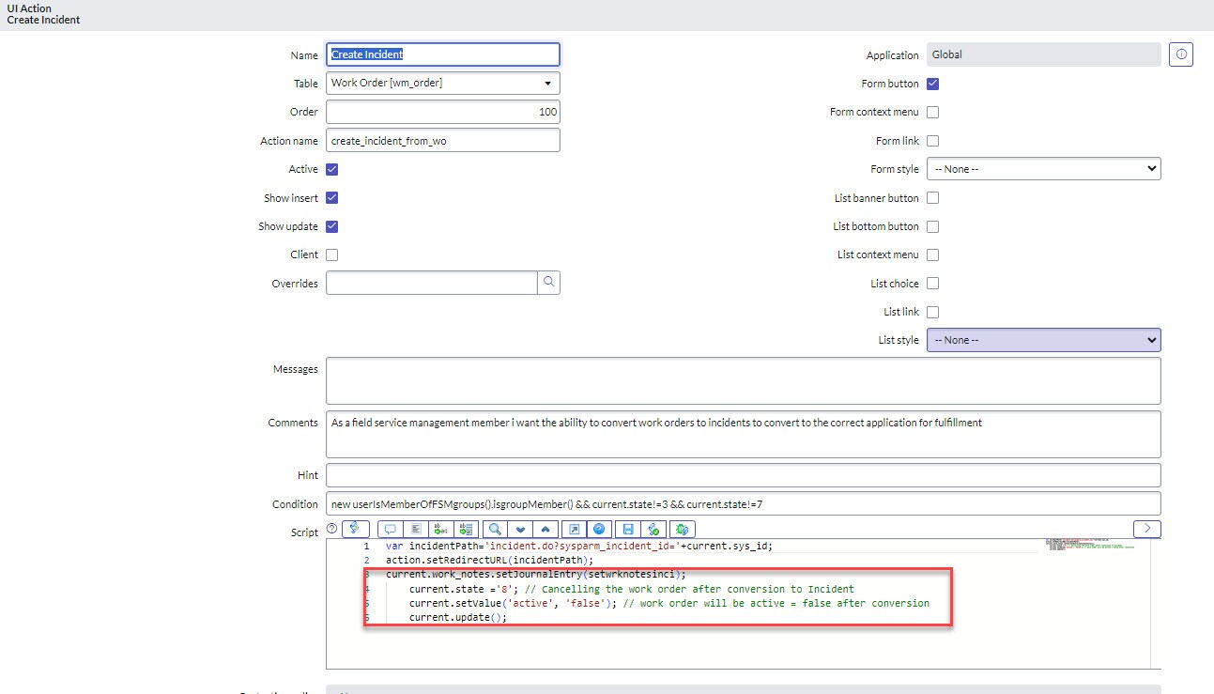Click the replace icon in script toolbar

point(440,529)
